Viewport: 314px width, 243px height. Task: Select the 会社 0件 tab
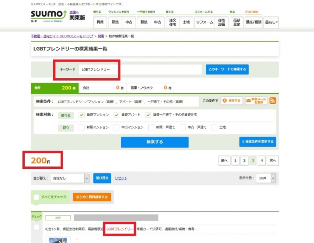103,88
